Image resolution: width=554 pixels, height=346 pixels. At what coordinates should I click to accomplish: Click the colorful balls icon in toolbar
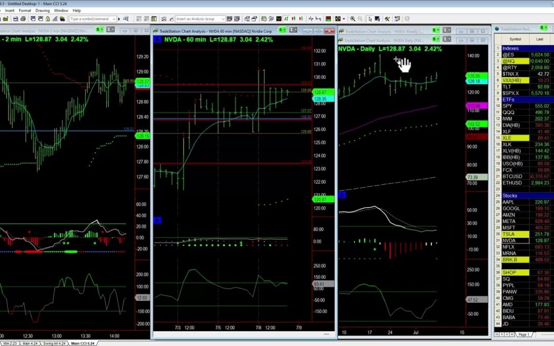(62, 19)
